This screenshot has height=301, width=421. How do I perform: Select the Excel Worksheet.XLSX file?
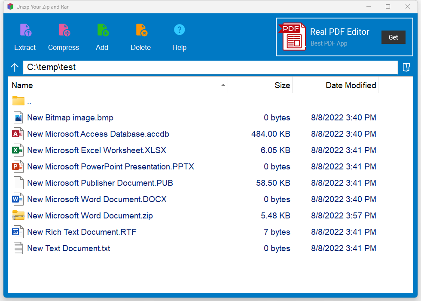pyautogui.click(x=96, y=150)
